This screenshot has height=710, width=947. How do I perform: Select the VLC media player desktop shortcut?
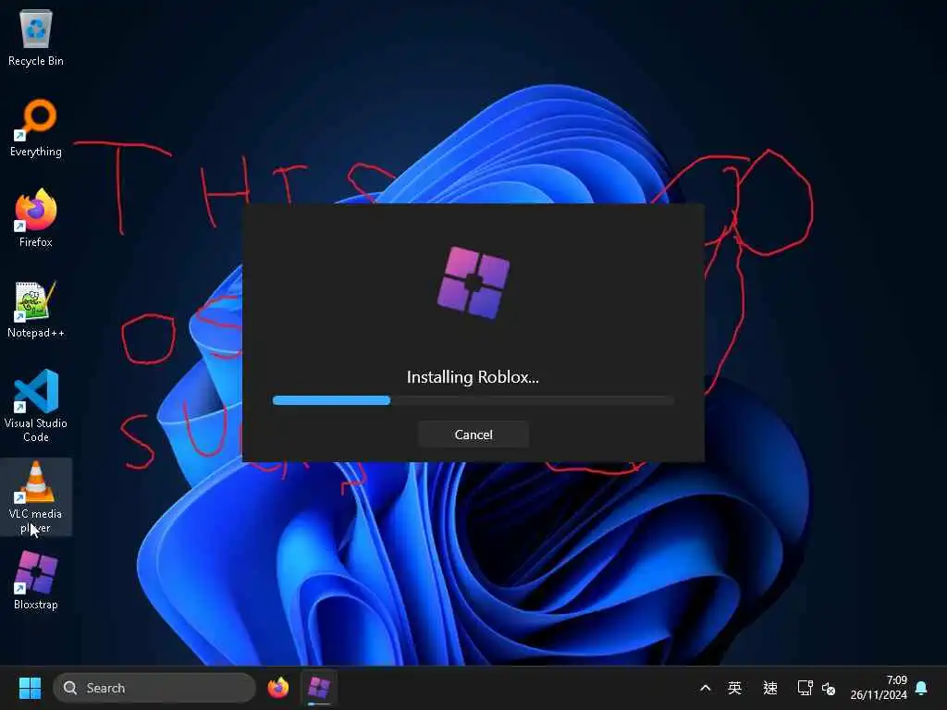pos(36,496)
